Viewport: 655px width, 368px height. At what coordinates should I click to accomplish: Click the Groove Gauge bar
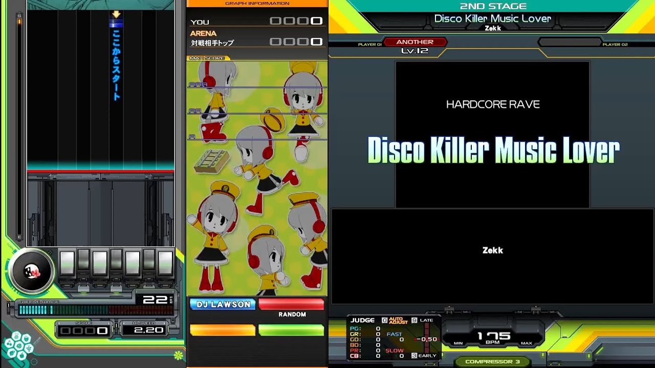(x=96, y=310)
